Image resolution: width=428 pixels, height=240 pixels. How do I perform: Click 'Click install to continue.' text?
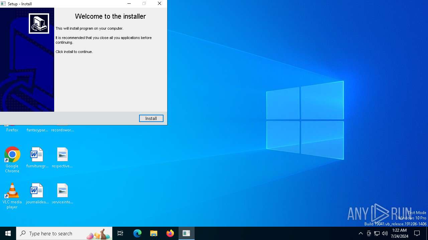pyautogui.click(x=74, y=52)
